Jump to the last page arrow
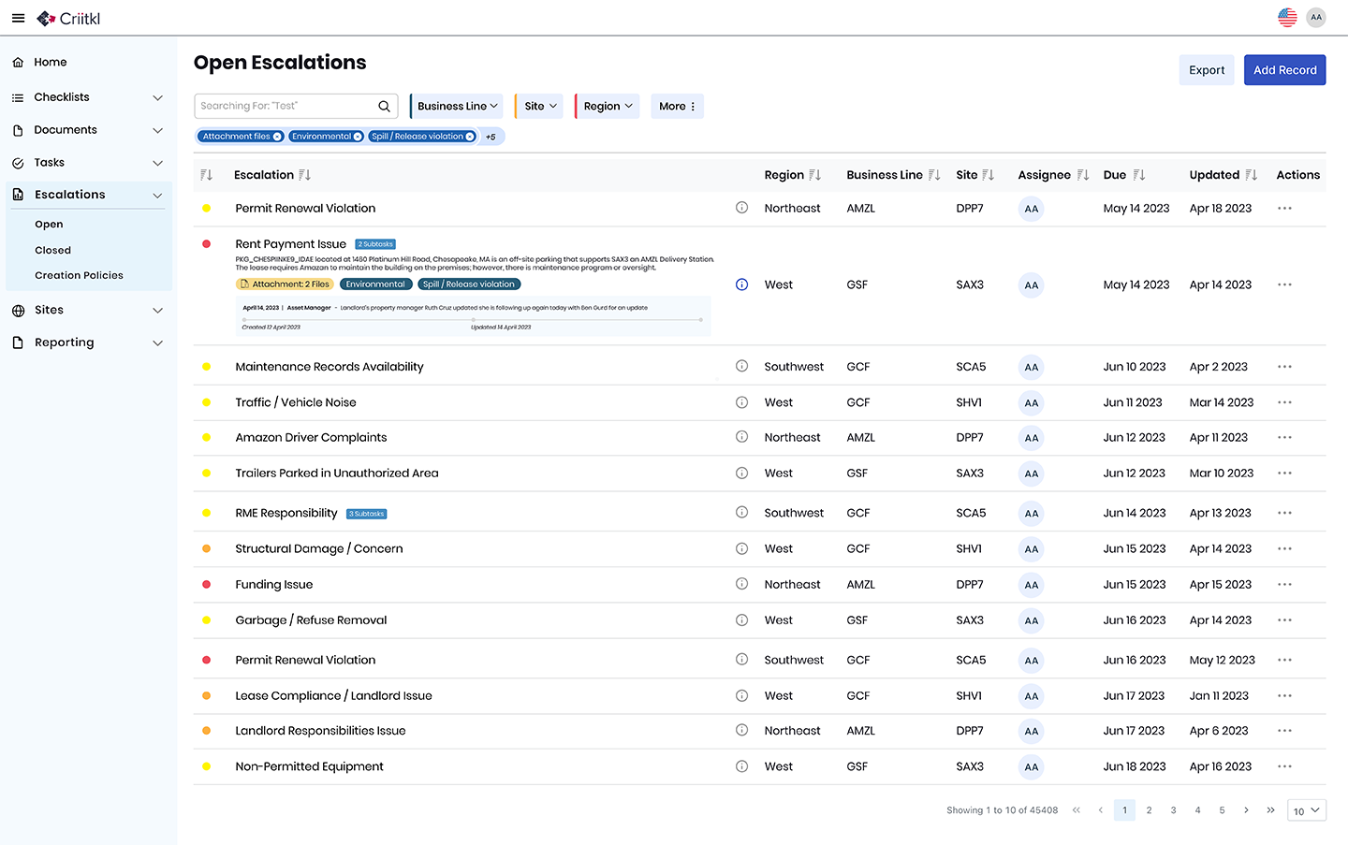This screenshot has width=1348, height=845. coord(1270,810)
